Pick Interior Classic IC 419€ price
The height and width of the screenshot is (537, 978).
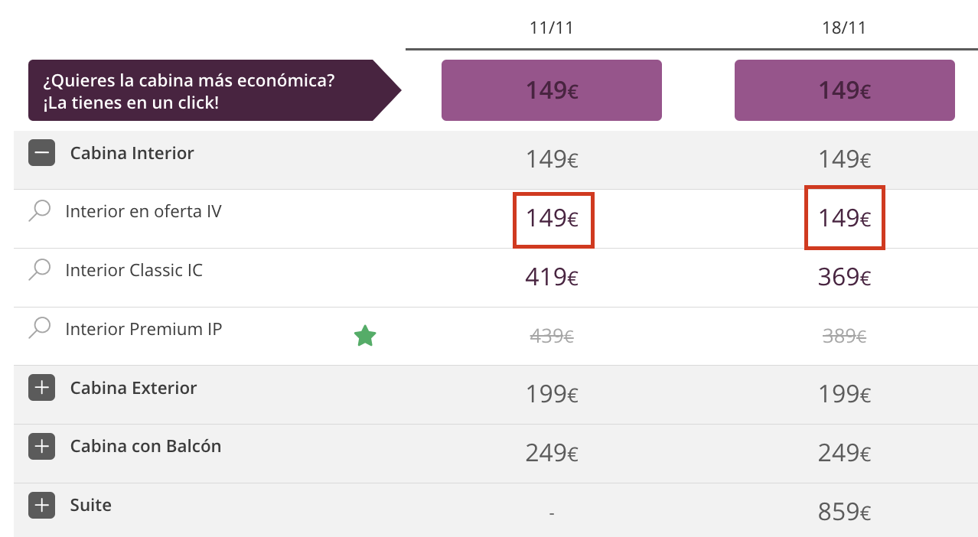click(552, 277)
